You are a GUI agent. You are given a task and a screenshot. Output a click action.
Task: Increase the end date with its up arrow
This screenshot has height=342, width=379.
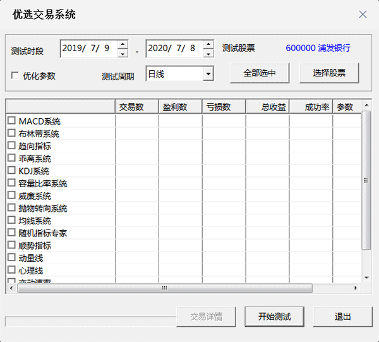208,44
